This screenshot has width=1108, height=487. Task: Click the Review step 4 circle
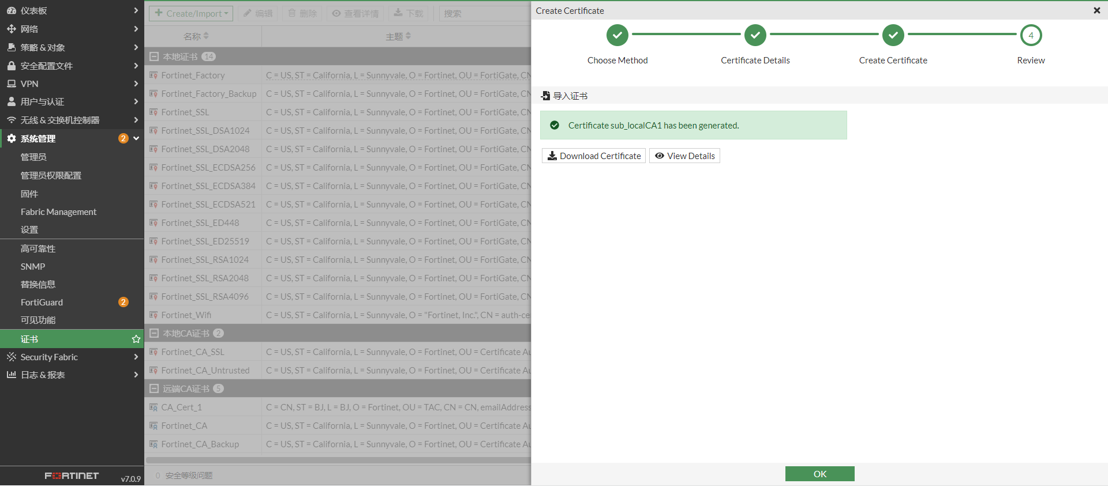coord(1031,35)
